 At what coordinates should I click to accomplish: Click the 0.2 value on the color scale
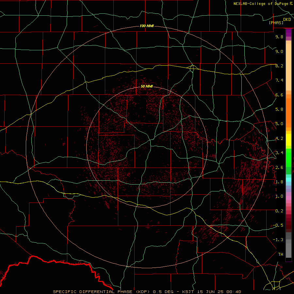coord(279,211)
